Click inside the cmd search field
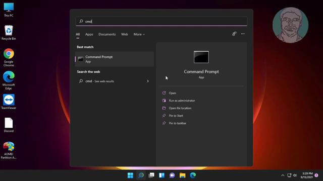Image resolution: width=323 pixels, height=181 pixels. [161, 21]
